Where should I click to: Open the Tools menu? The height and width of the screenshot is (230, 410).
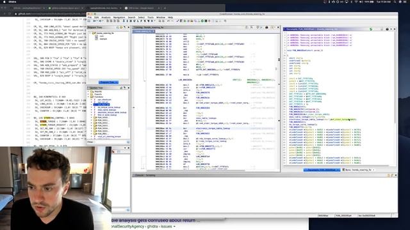[x=151, y=17]
